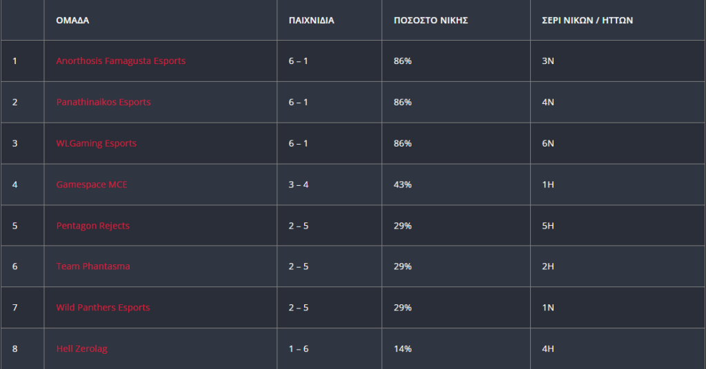Select the Pentagon Rejects team link

tap(93, 226)
